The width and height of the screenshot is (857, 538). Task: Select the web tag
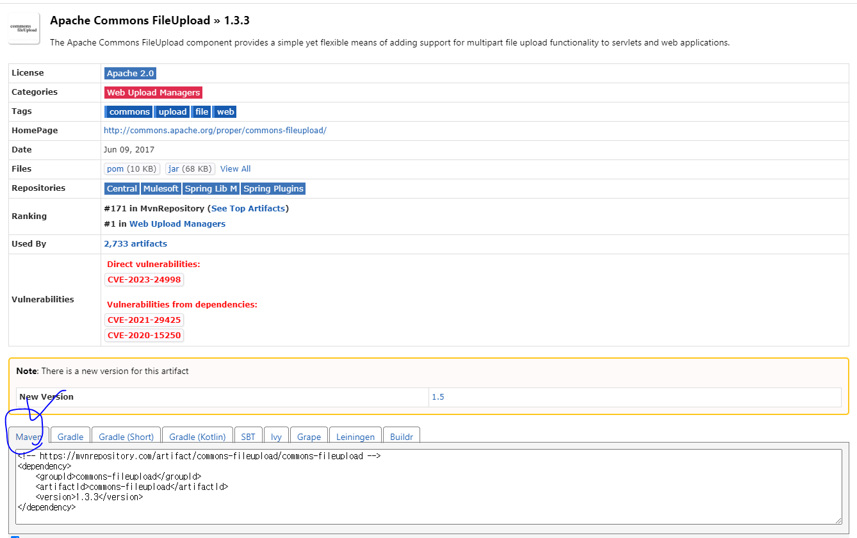pos(225,111)
